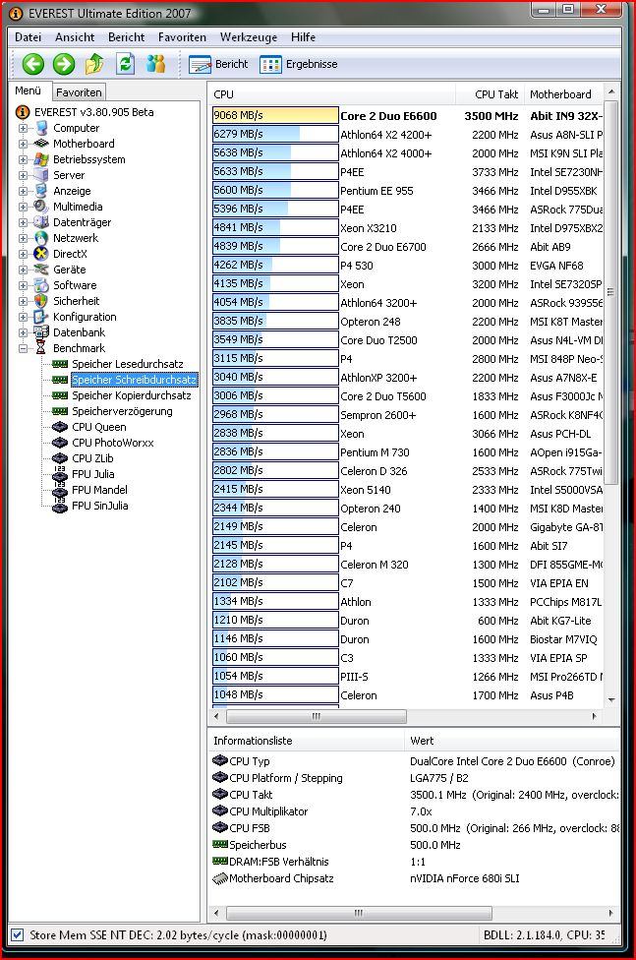Click the results list horizontal scrollbar thumb
This screenshot has width=636, height=960.
(x=316, y=716)
